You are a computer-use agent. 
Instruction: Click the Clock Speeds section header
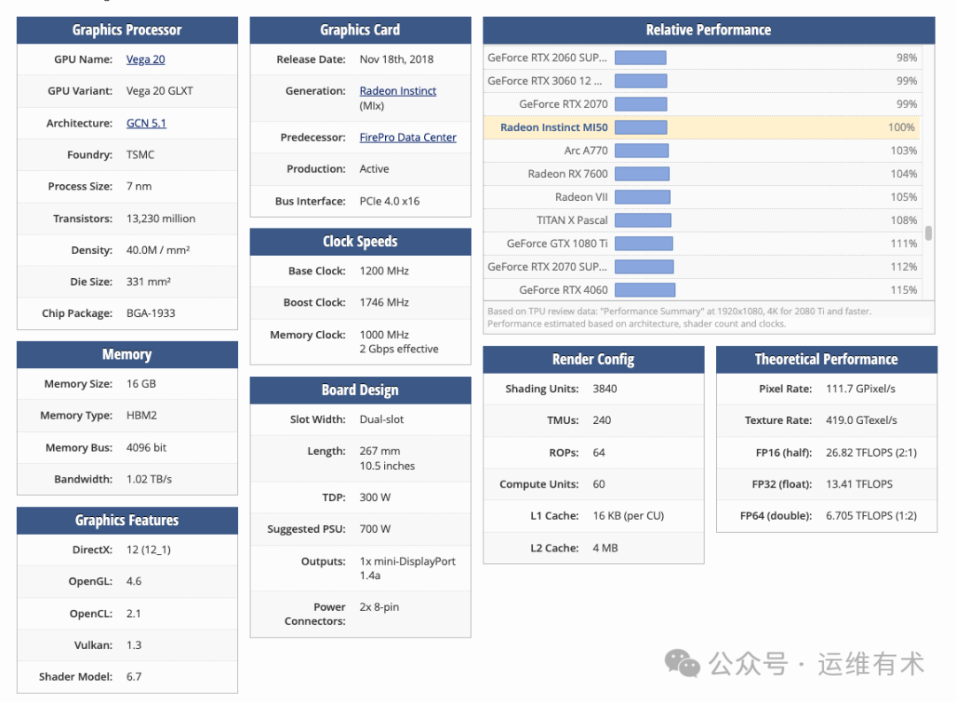point(360,242)
